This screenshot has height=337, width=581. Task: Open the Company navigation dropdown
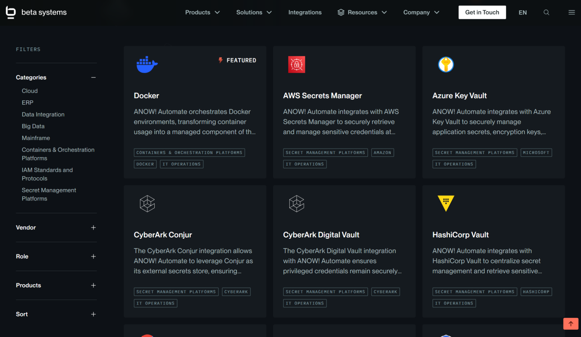pos(421,12)
